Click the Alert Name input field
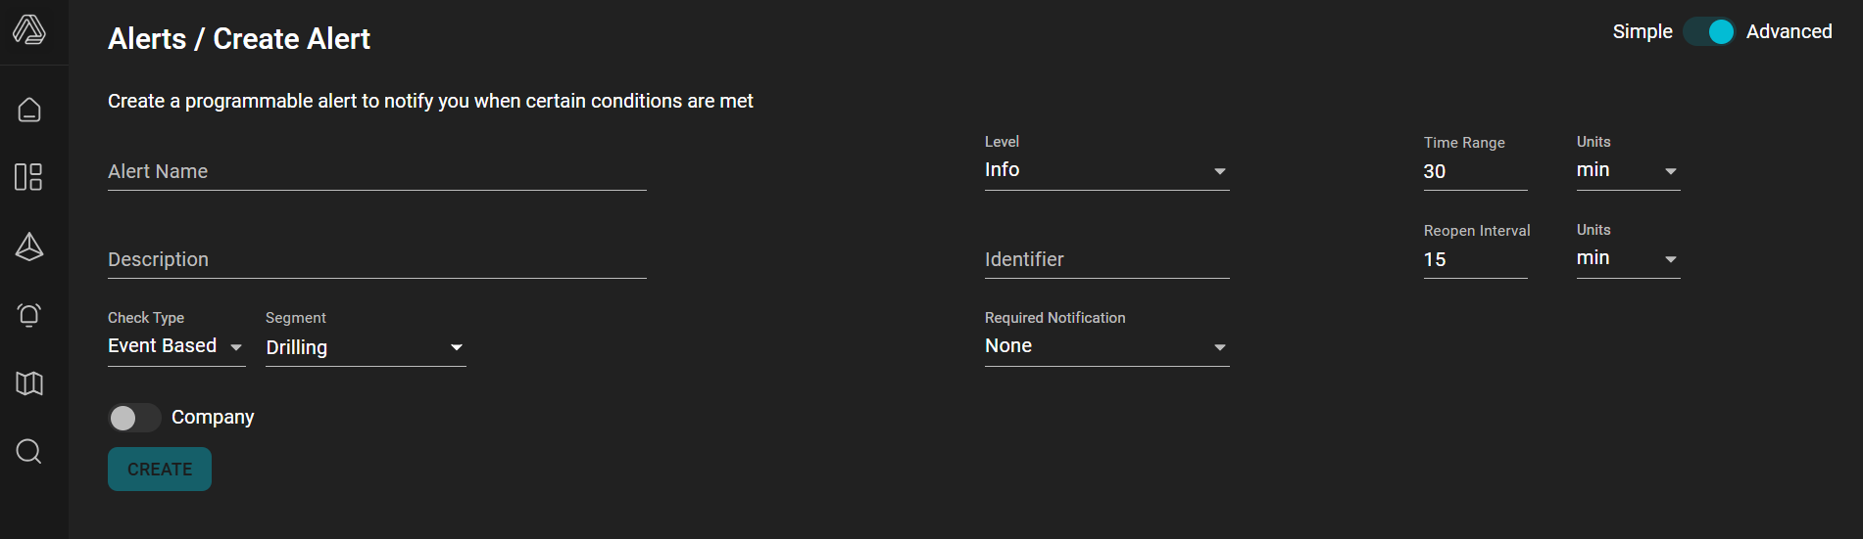This screenshot has height=539, width=1863. click(x=377, y=172)
